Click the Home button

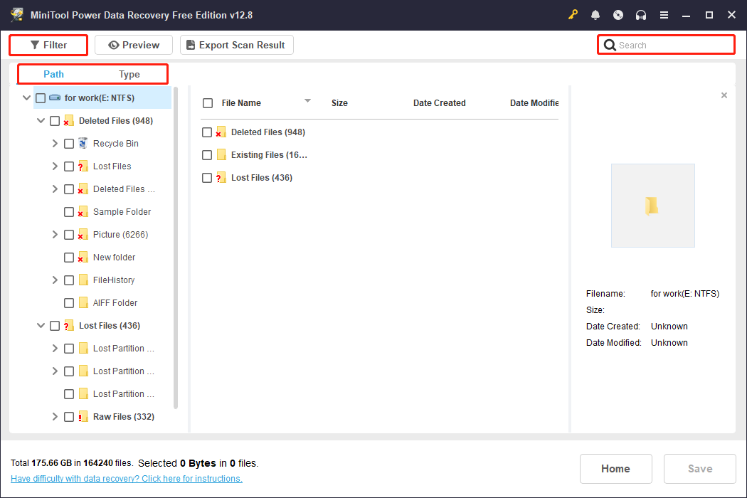point(615,468)
